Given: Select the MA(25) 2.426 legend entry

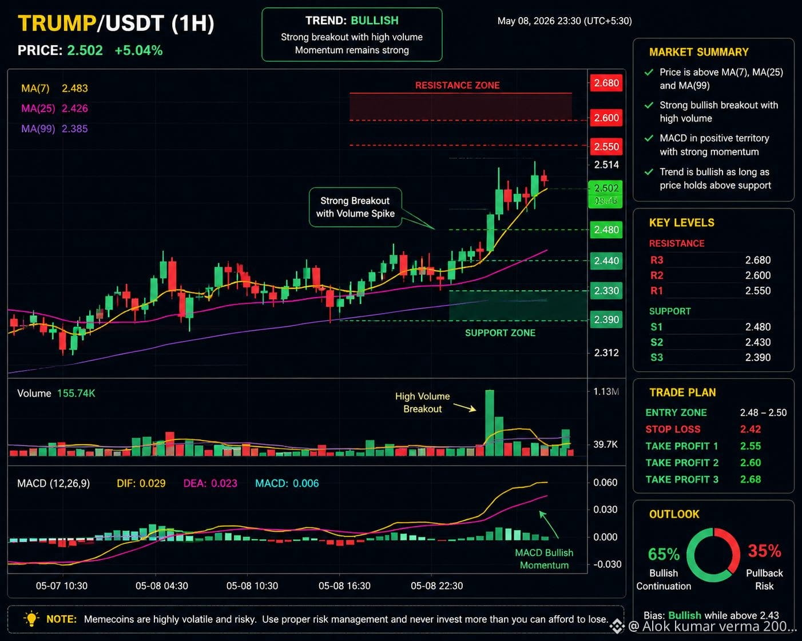Looking at the screenshot, I should [x=54, y=109].
